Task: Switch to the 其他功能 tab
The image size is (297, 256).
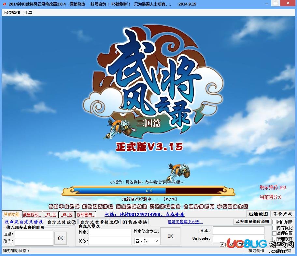Action: (12, 214)
